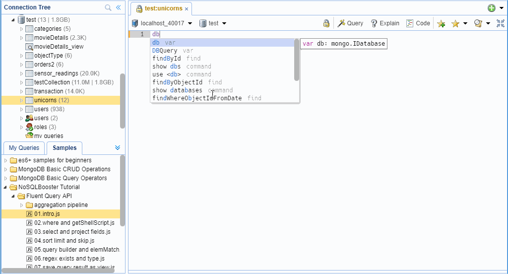Collapse the Connection Tree panel
The image size is (508, 274).
point(118,7)
